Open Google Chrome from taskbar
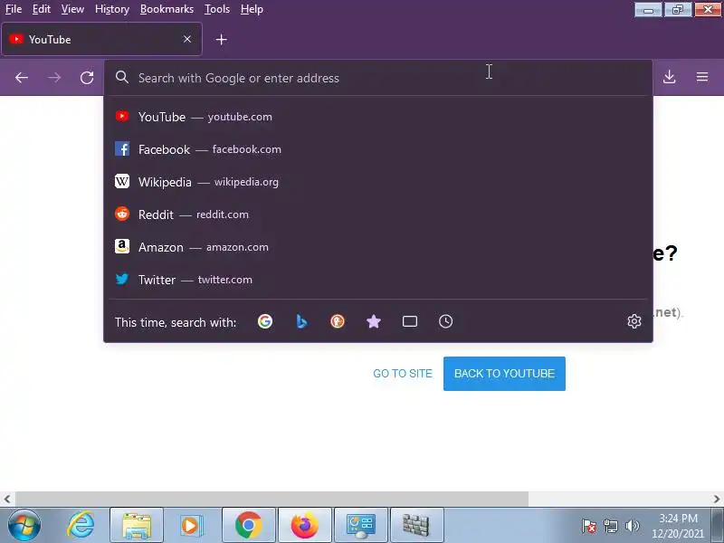The height and width of the screenshot is (543, 724). (248, 526)
